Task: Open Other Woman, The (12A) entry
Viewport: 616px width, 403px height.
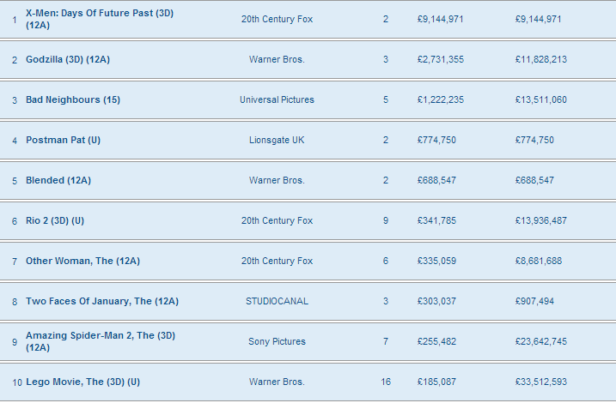Action: pos(82,261)
